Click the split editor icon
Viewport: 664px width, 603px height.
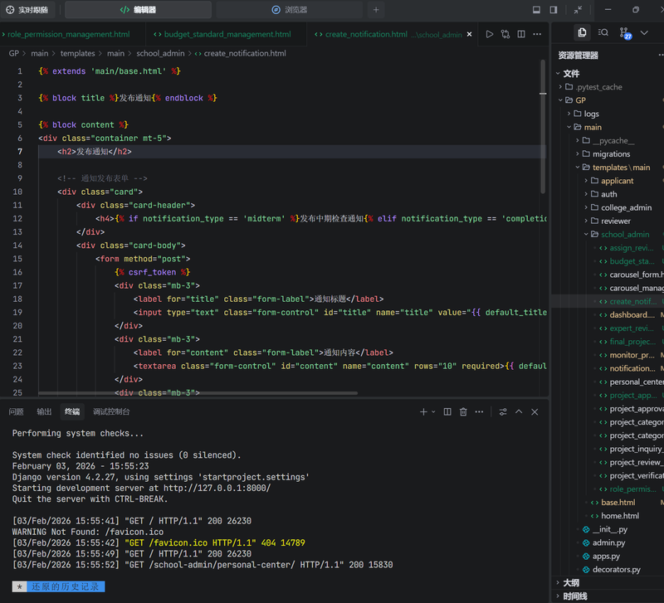(x=522, y=34)
